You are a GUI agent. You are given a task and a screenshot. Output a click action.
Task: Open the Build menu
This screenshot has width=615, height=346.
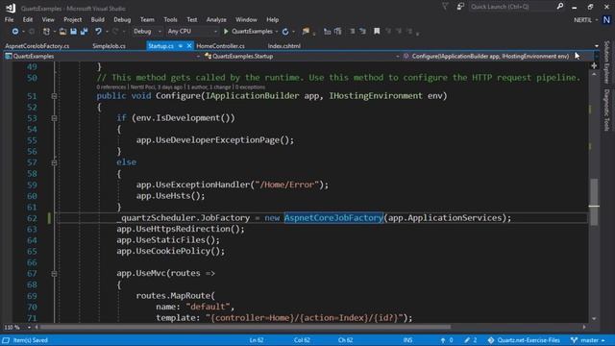[x=97, y=19]
